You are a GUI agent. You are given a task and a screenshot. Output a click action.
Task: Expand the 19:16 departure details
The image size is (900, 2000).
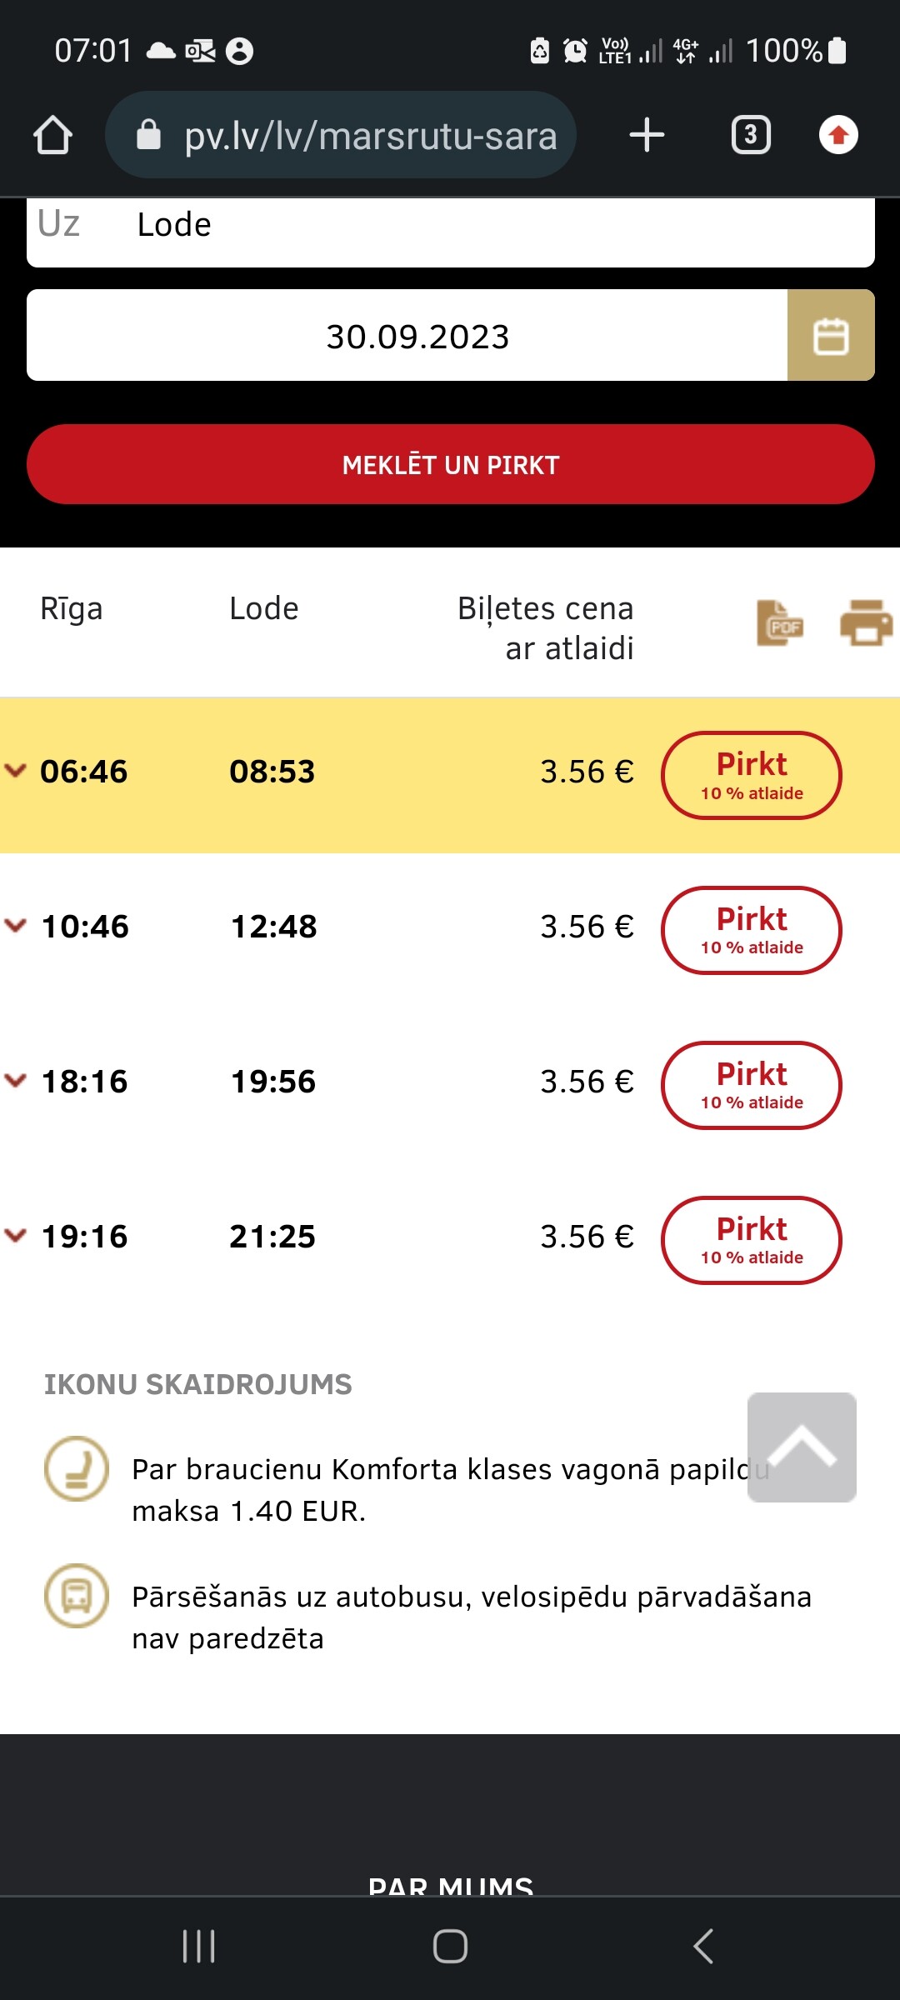(x=16, y=1236)
